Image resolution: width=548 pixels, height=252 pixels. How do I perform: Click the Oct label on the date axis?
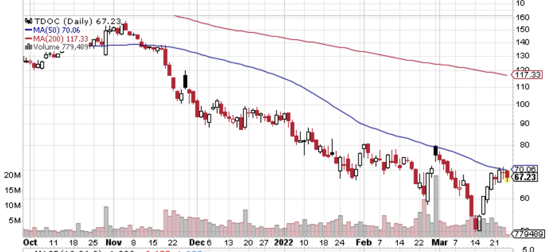30,242
